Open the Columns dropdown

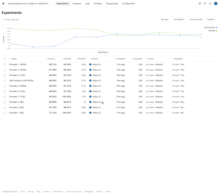(180, 20)
